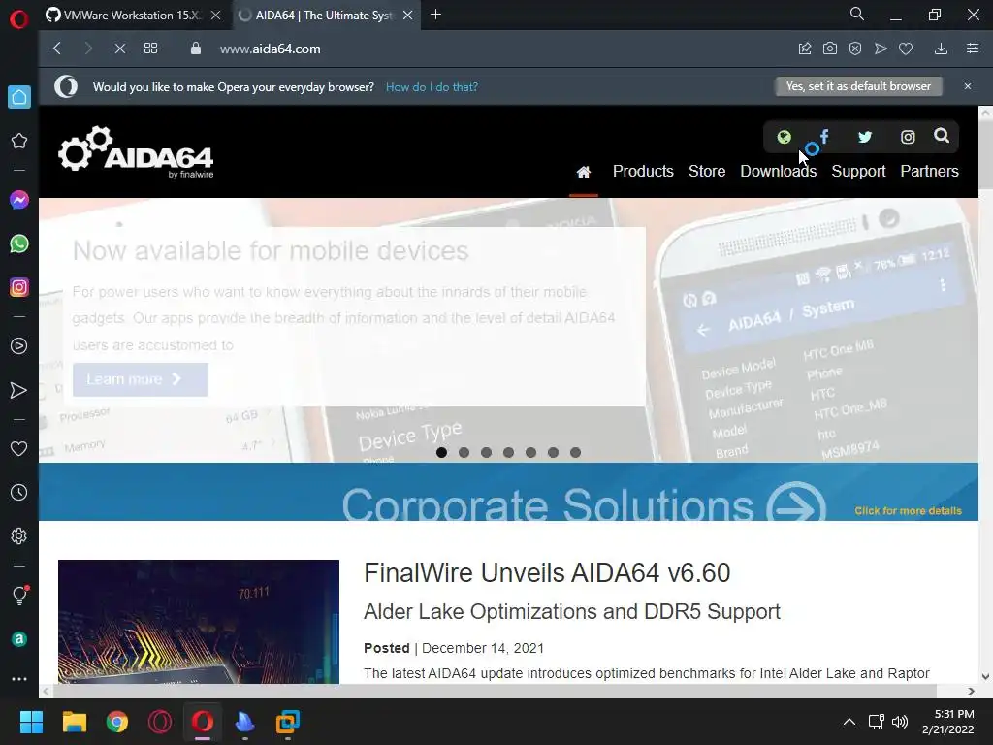Open the edit/share page toolbar icon
Screen dimensions: 993x745
pos(804,49)
